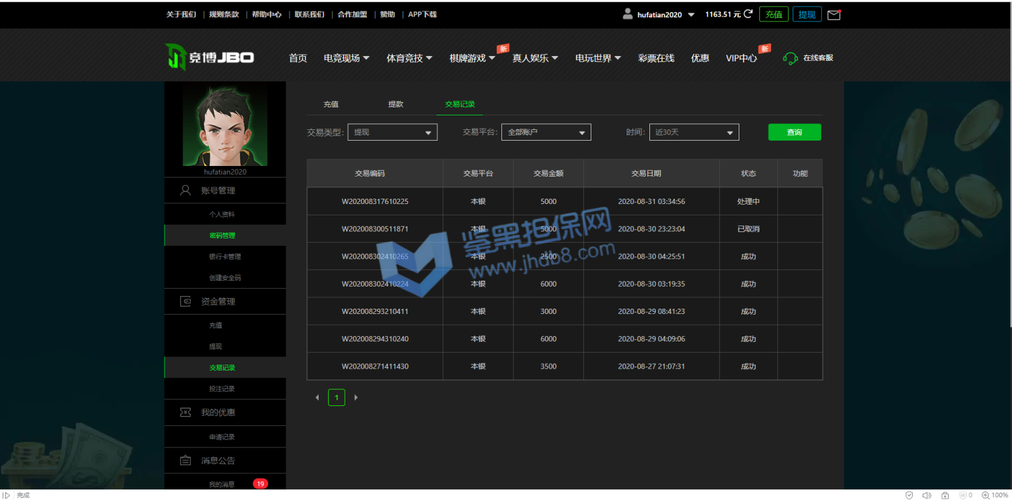The height and width of the screenshot is (500, 1012).
Task: Expand the 时间 range dropdown
Action: click(694, 133)
